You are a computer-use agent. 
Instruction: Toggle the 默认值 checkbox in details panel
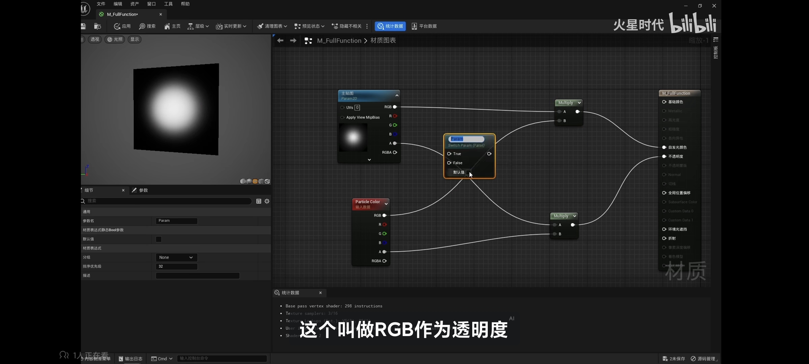[158, 239]
